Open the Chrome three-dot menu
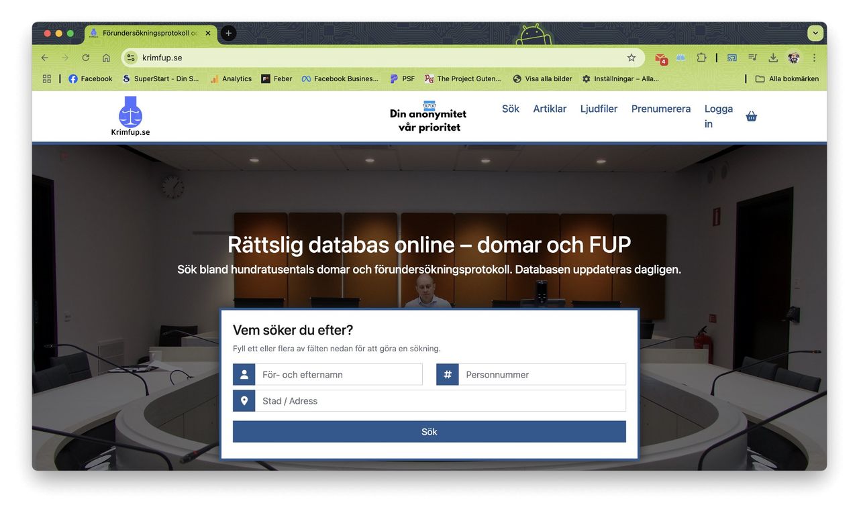Image resolution: width=859 pixels, height=513 pixels. coord(814,58)
